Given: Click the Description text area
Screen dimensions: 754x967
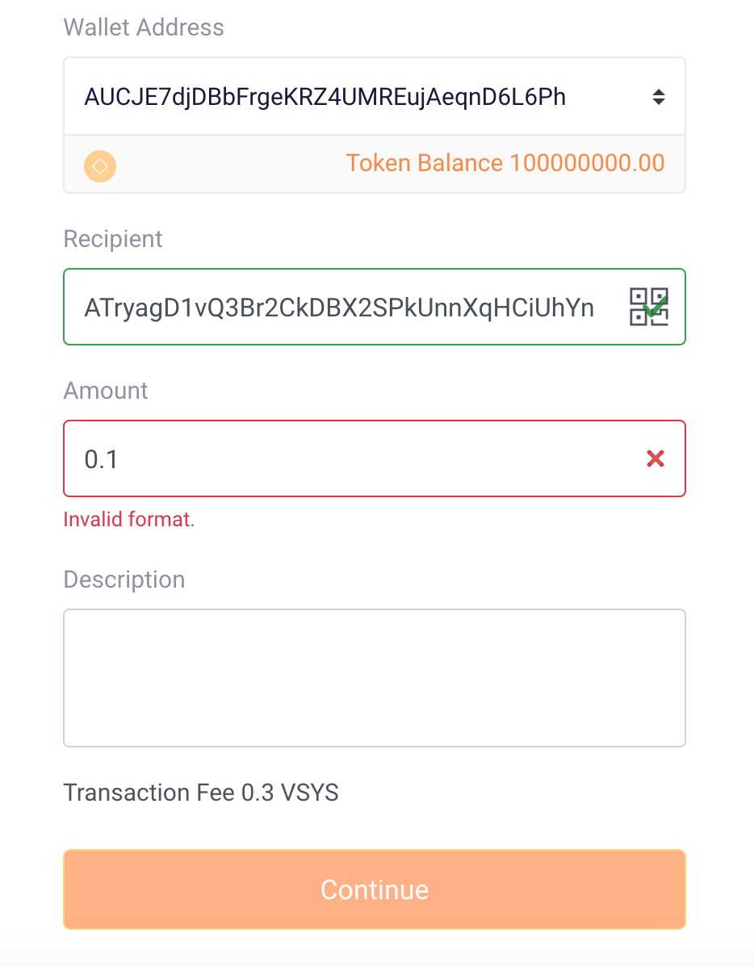Looking at the screenshot, I should (x=374, y=676).
